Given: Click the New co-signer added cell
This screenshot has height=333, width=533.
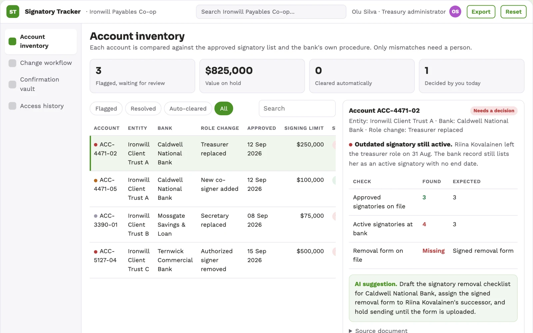Looking at the screenshot, I should point(220,184).
